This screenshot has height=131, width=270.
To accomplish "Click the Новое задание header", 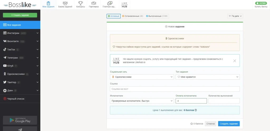I will point(175,27).
